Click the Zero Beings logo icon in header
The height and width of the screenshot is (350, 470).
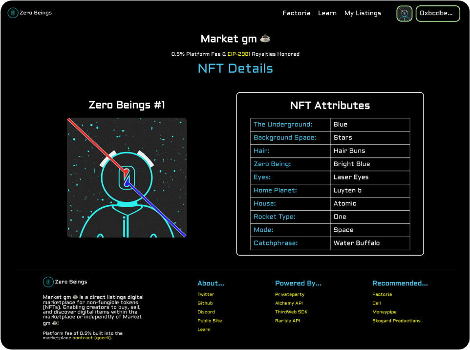pos(13,13)
